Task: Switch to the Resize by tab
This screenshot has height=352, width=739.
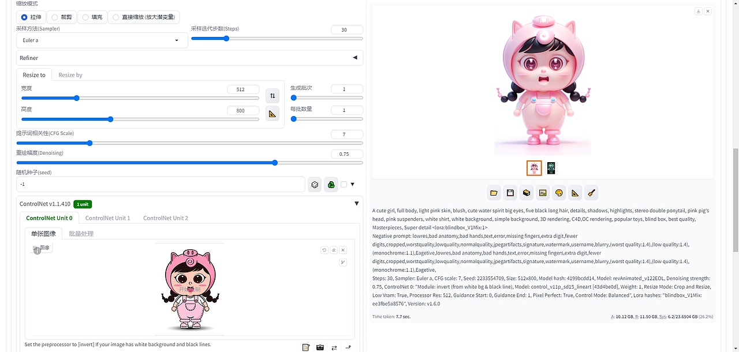Action: tap(70, 75)
